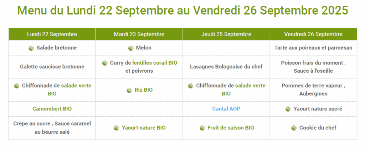Click the icon next to Melon

click(x=131, y=48)
